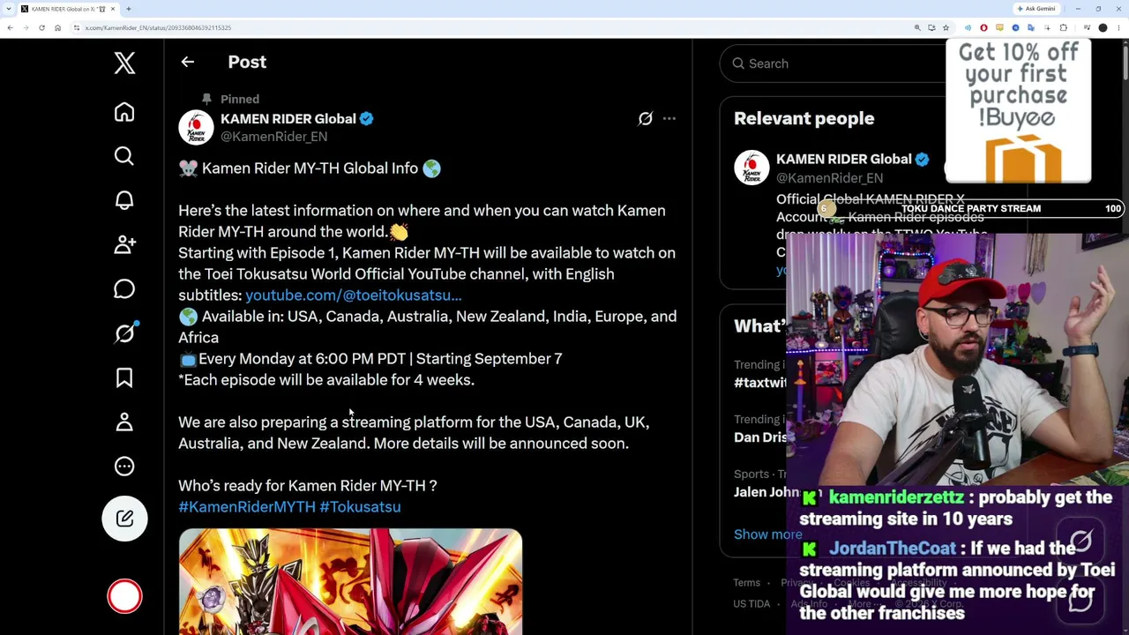The image size is (1129, 635).
Task: Open Explore via the magnifier sidebar icon
Action: tap(124, 156)
